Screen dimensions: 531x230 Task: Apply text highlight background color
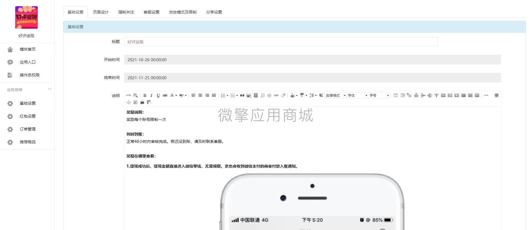[181, 95]
